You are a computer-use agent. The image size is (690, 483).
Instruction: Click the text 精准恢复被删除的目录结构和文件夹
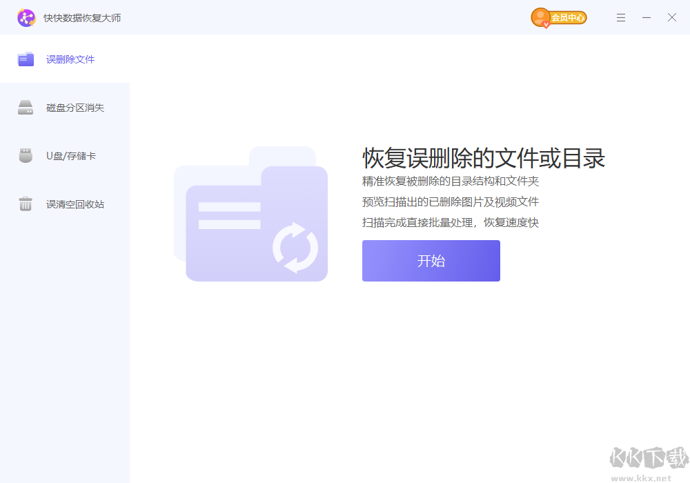point(450,181)
